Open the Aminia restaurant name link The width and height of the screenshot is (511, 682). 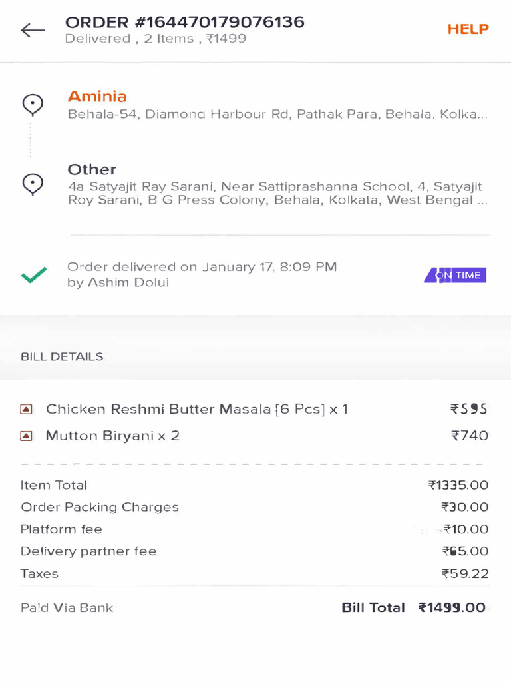97,97
